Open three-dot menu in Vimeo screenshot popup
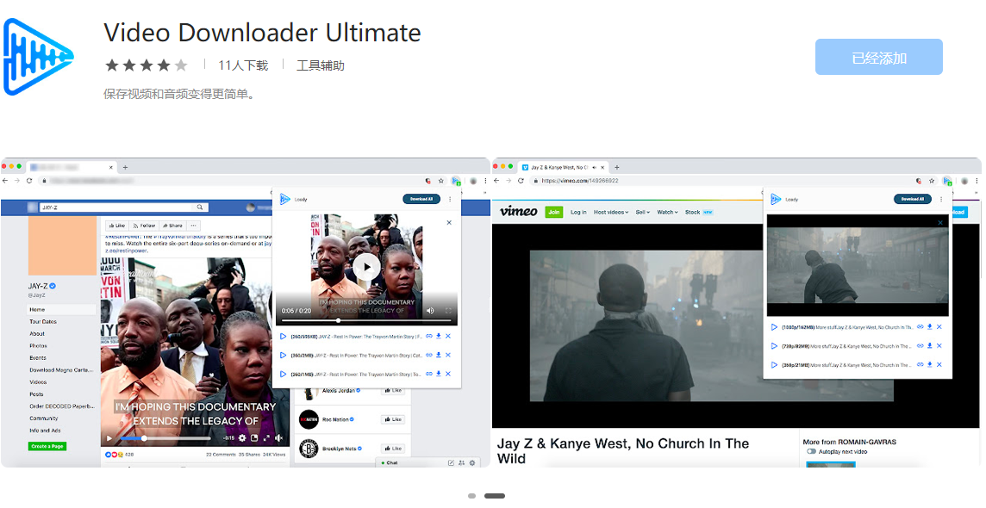This screenshot has height=508, width=986. point(941,199)
